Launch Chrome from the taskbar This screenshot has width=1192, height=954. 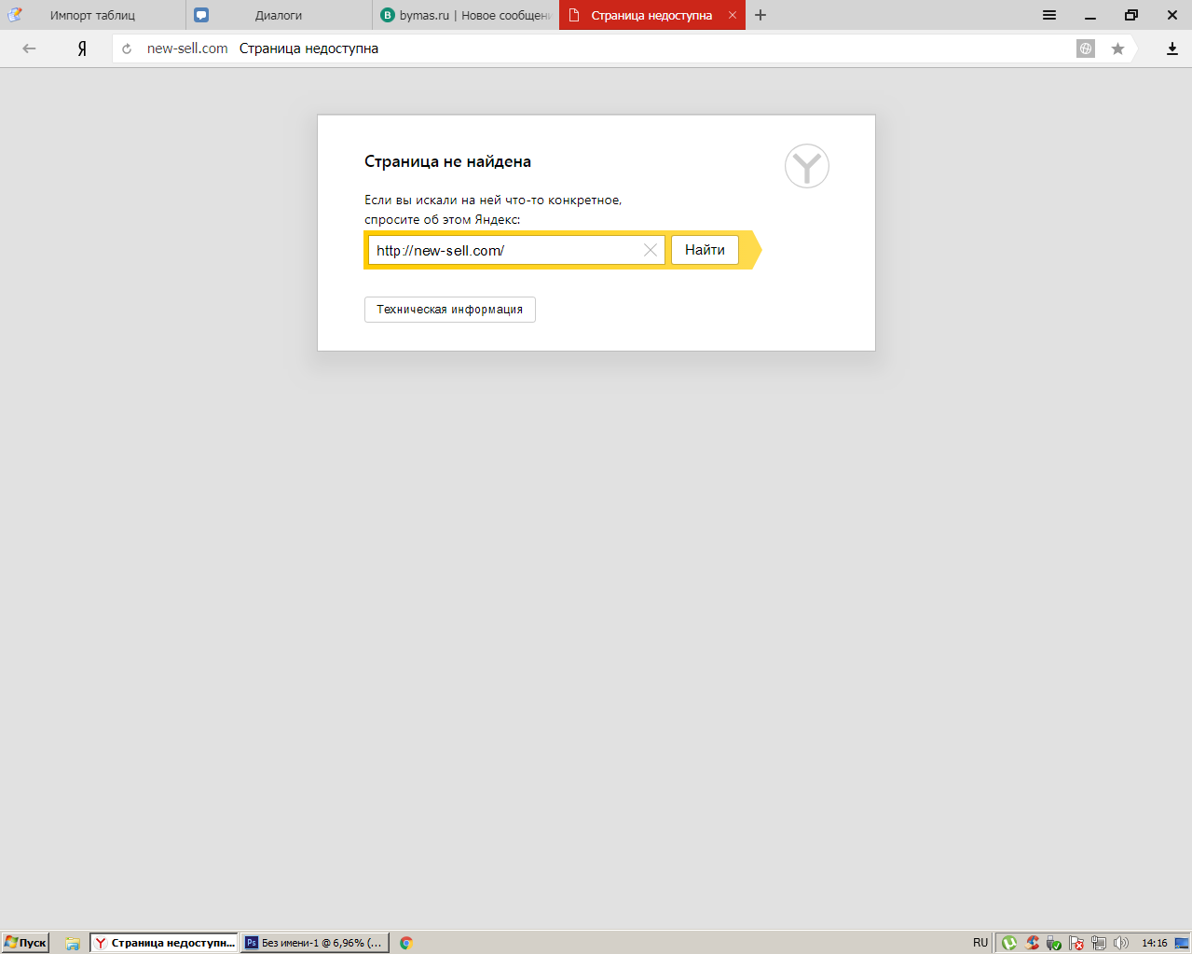tap(406, 943)
